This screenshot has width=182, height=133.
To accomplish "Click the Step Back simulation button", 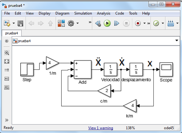I will coord(98,23).
